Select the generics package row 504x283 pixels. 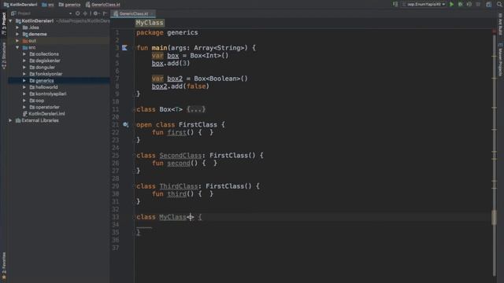click(59, 81)
